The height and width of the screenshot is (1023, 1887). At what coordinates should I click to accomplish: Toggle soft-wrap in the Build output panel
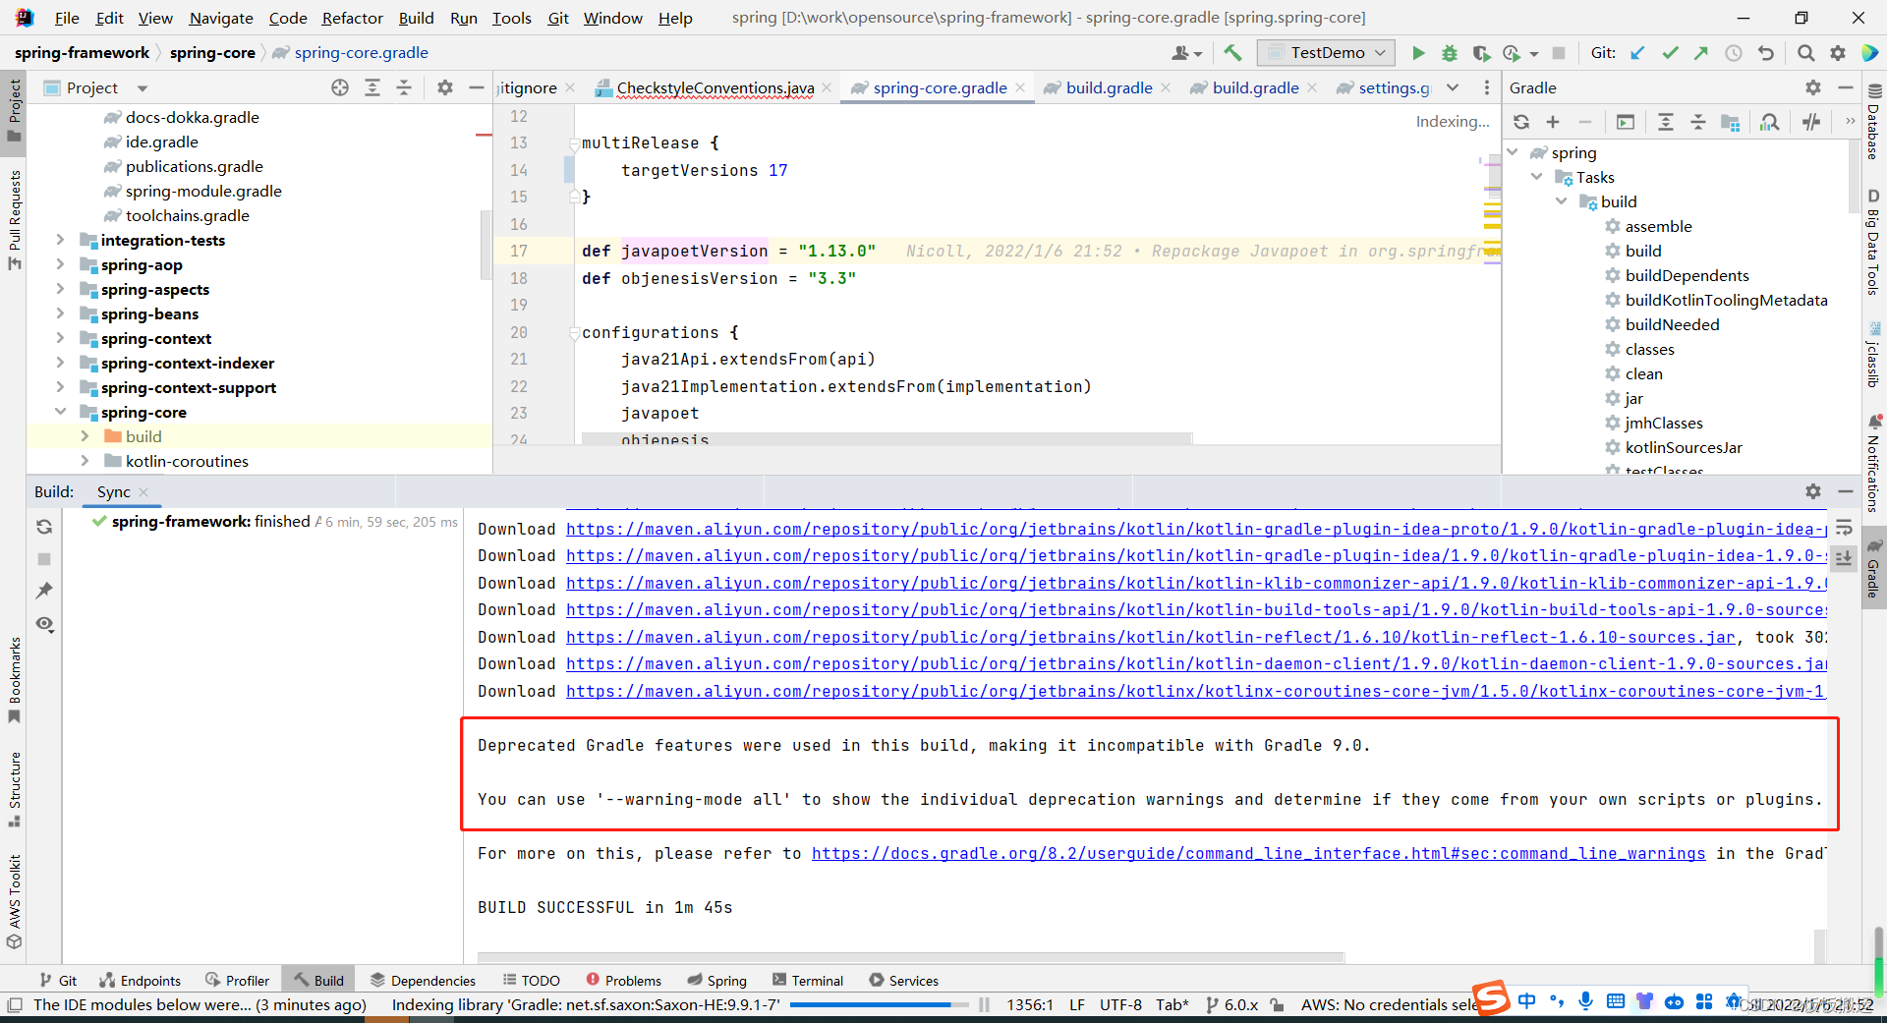click(x=1844, y=527)
